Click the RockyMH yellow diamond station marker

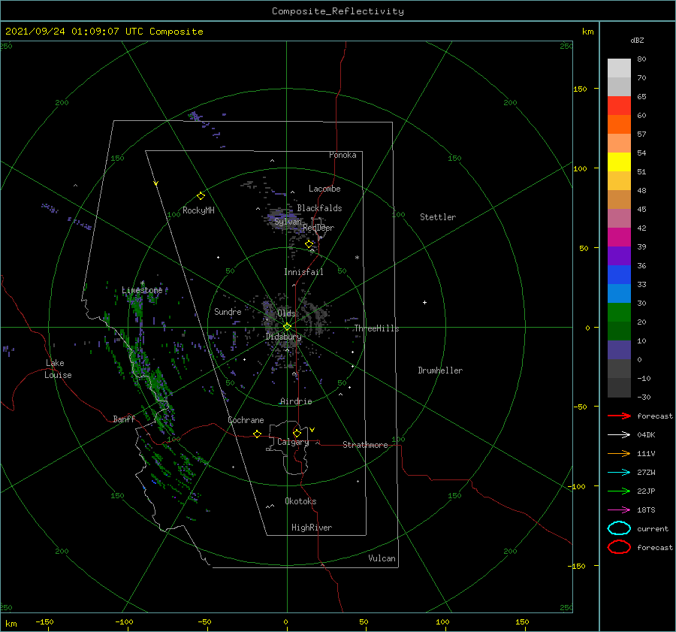(201, 196)
